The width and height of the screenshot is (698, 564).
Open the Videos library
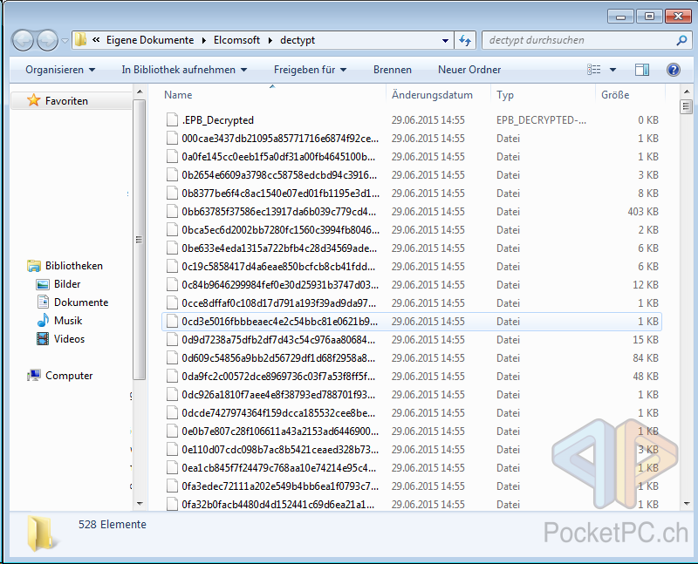pos(69,339)
